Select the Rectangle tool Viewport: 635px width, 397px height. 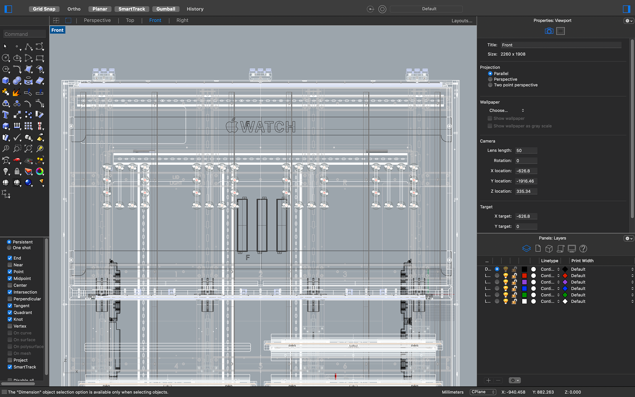(40, 58)
